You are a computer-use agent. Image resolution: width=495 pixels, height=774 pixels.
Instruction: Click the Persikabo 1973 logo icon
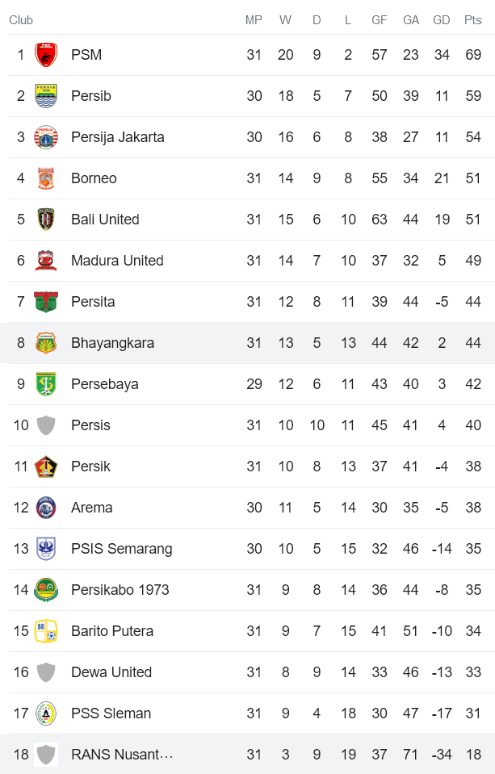click(x=46, y=590)
